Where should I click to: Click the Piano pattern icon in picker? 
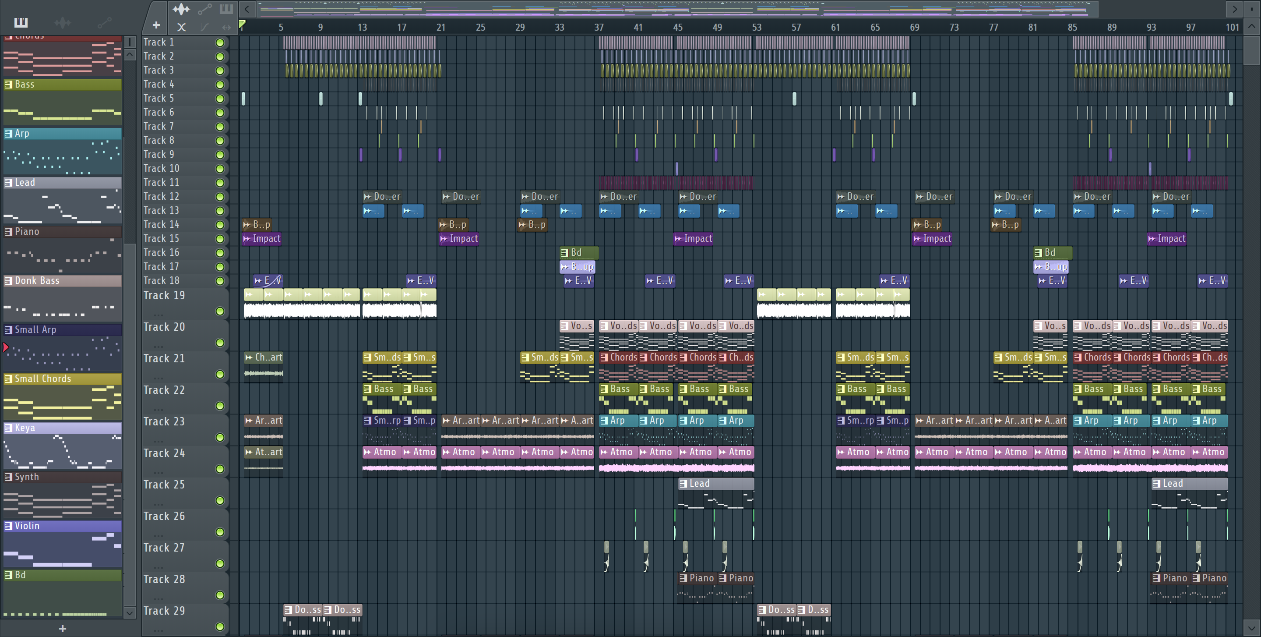[x=8, y=232]
